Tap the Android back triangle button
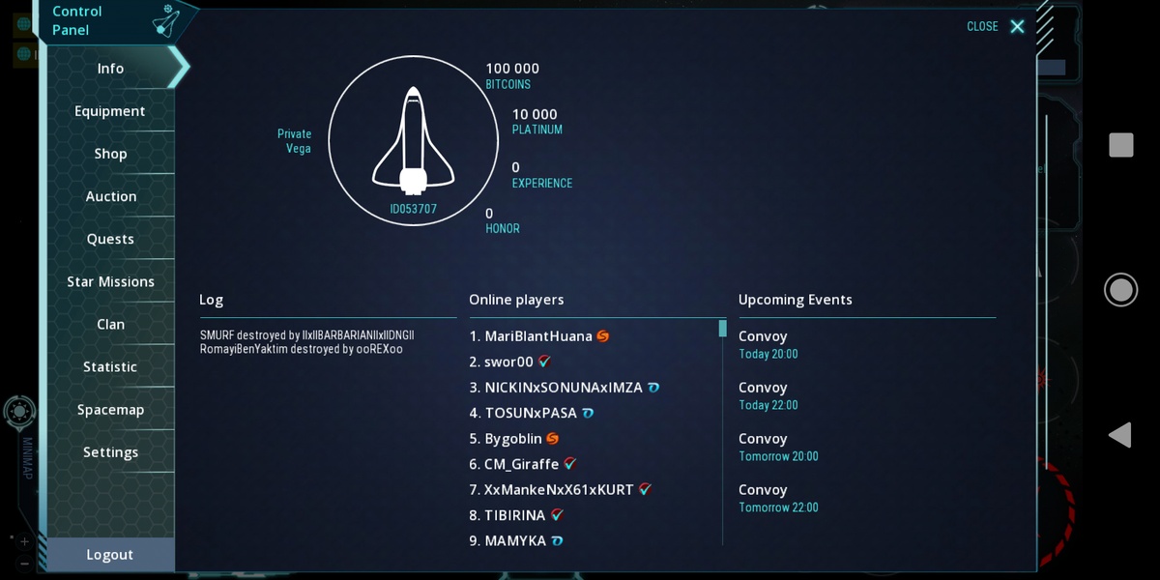This screenshot has height=580, width=1160. (x=1119, y=435)
